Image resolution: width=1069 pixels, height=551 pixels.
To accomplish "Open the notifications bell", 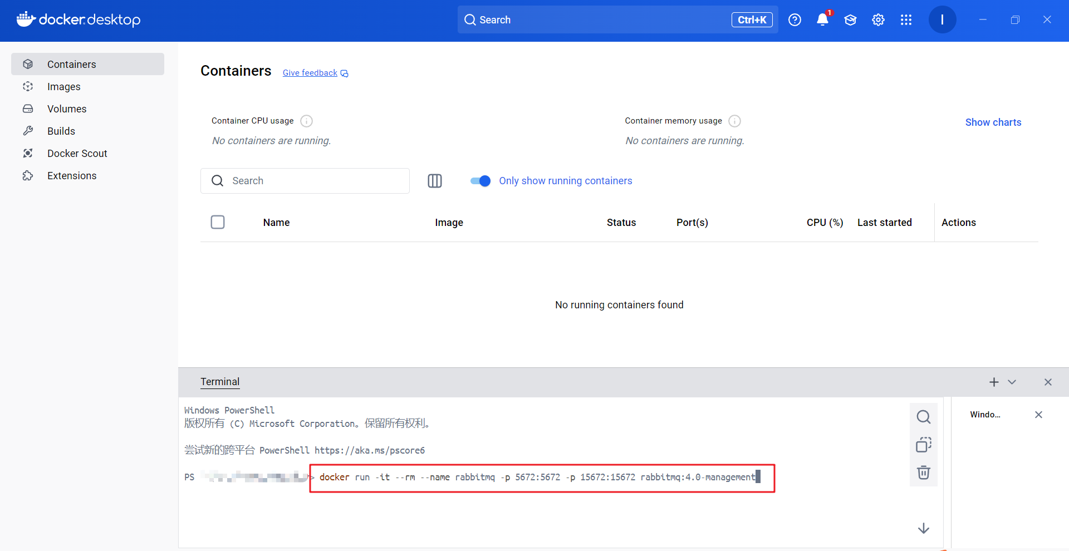I will pyautogui.click(x=822, y=20).
